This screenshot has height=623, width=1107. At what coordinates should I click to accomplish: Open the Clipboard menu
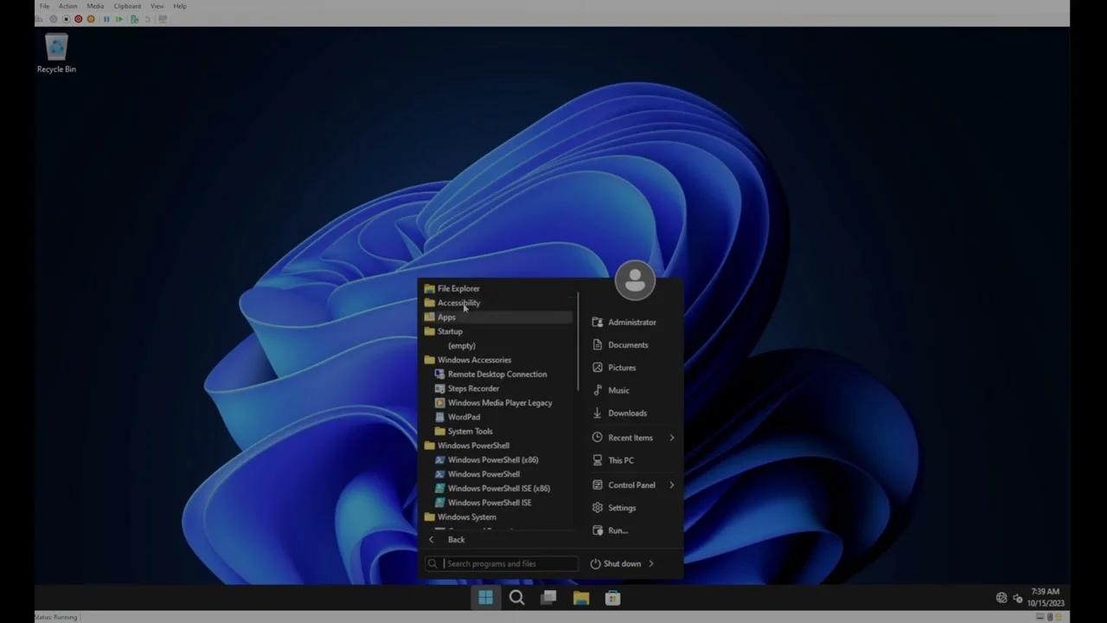point(127,6)
